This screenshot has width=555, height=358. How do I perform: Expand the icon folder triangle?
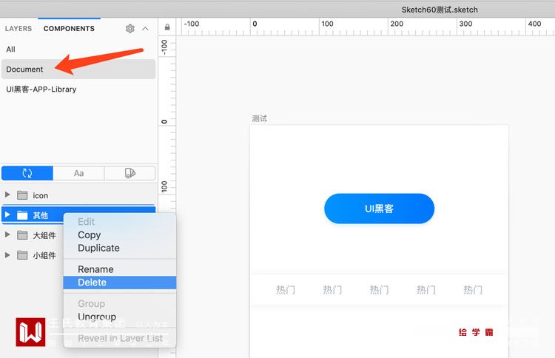[7, 195]
